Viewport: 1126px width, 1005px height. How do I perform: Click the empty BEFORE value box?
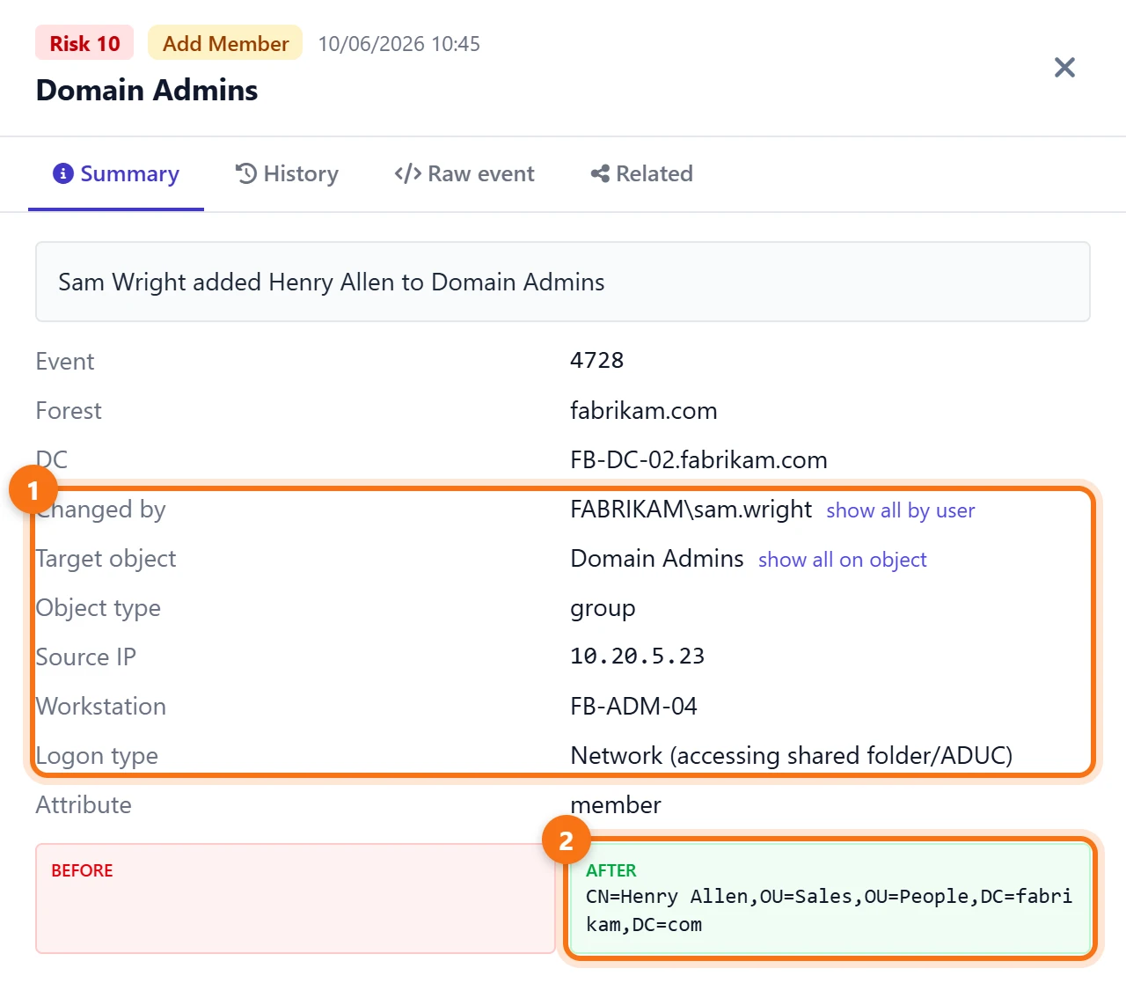296,899
